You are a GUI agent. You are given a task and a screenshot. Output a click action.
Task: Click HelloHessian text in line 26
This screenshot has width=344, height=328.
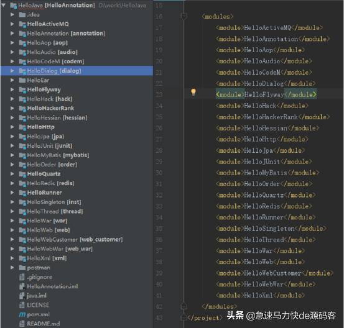tap(266, 128)
